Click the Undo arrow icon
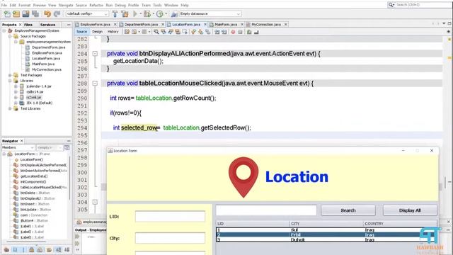Image resolution: width=453 pixels, height=255 pixels. tap(47, 13)
